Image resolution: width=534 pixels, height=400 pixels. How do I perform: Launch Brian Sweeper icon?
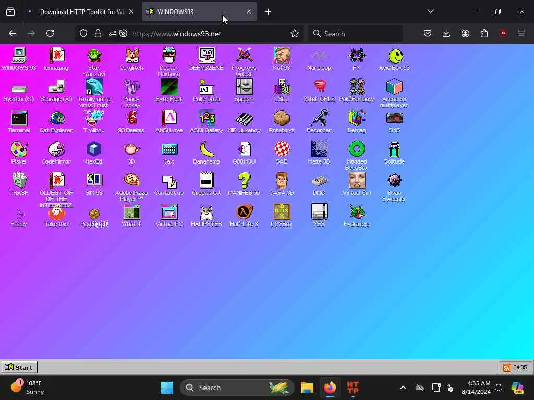pyautogui.click(x=394, y=181)
